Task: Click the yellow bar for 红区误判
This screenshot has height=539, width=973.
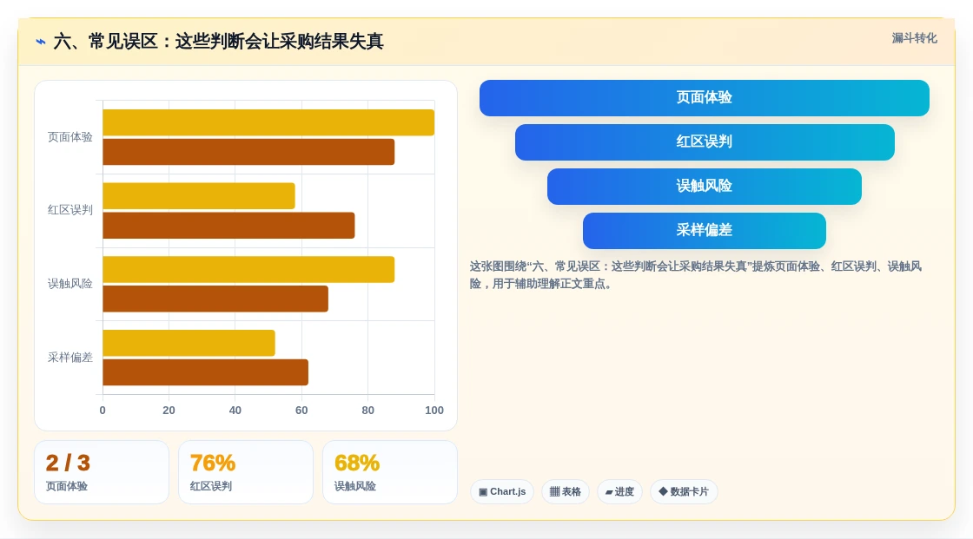Action: click(x=199, y=196)
